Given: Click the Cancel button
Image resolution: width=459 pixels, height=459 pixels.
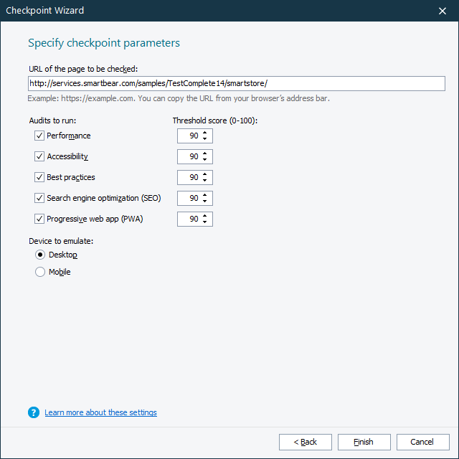Looking at the screenshot, I should coord(423,442).
